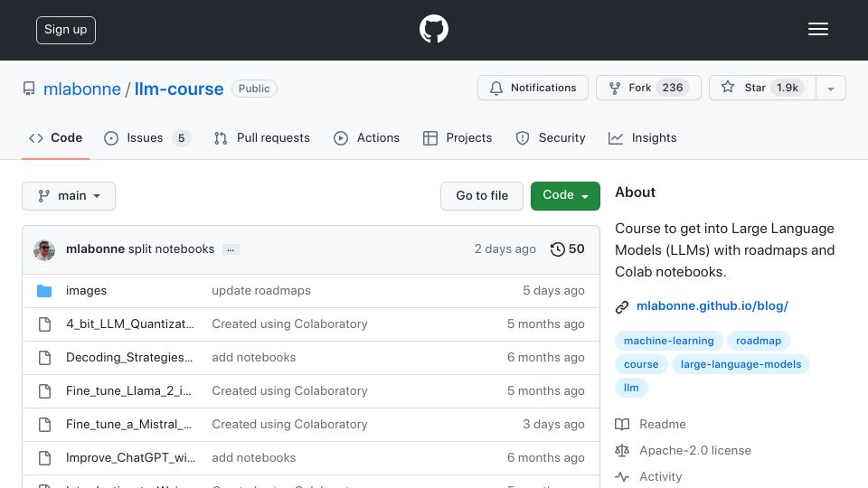Expand the commit message ellipsis
The width and height of the screenshot is (868, 488).
(231, 249)
